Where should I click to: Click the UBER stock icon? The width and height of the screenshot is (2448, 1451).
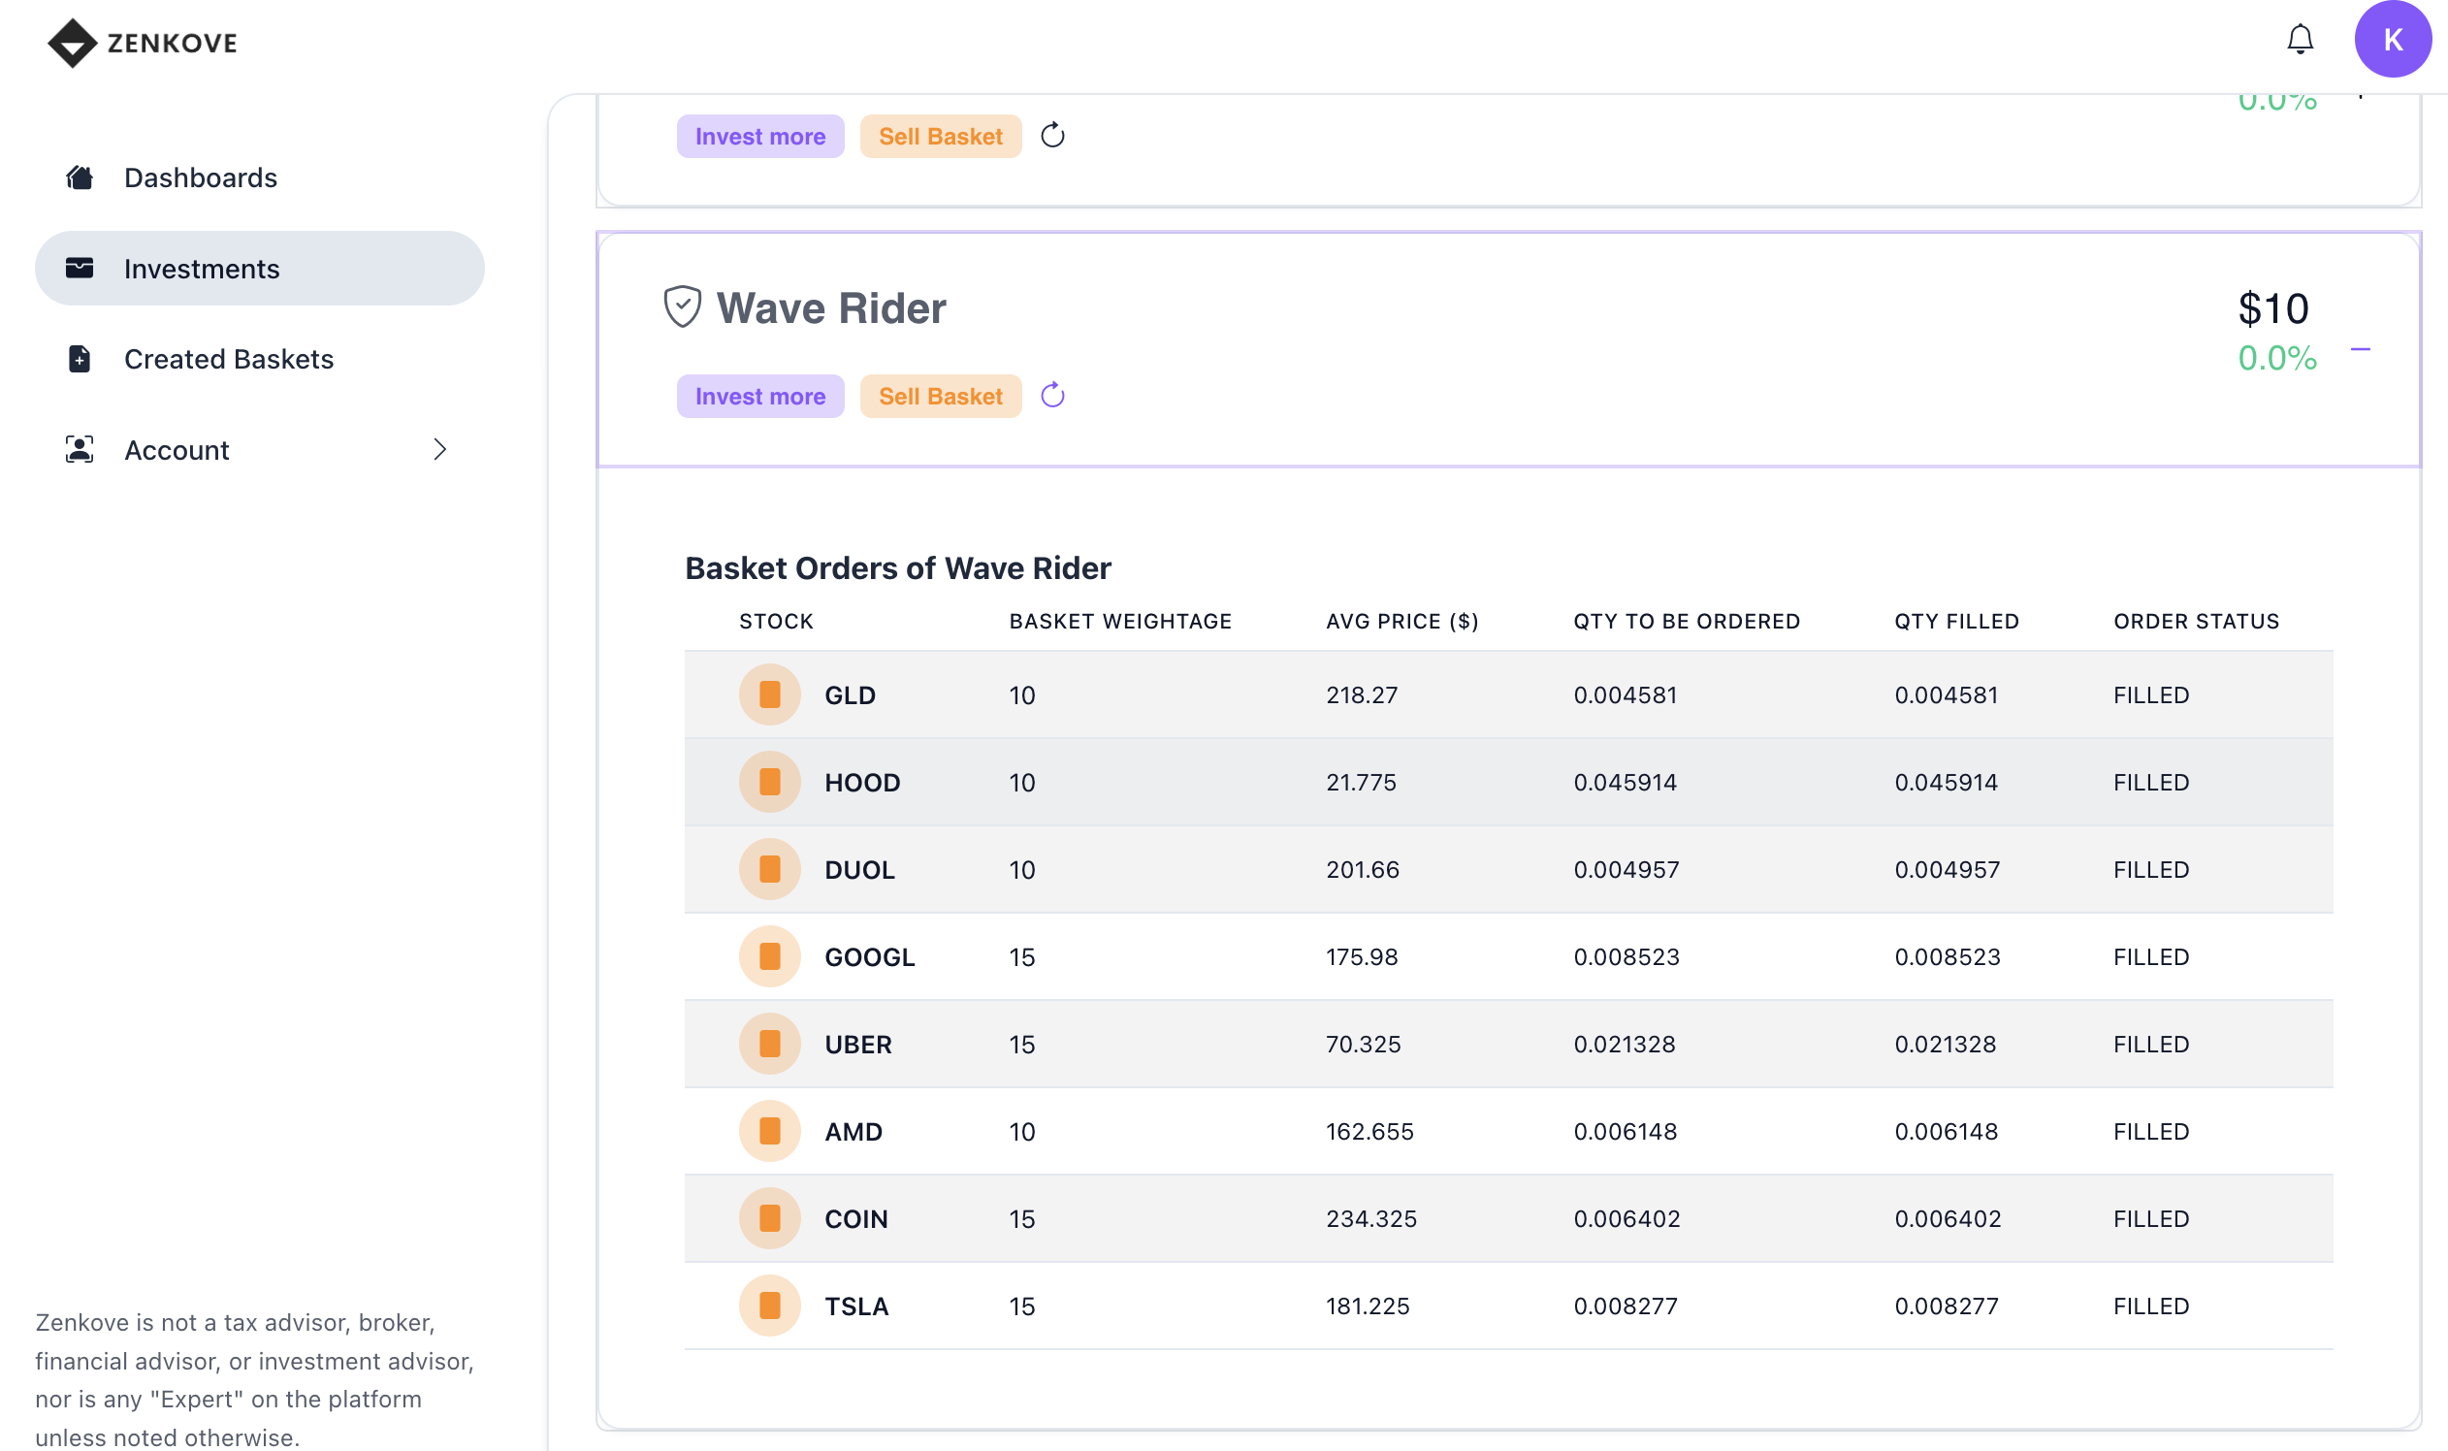(x=769, y=1045)
